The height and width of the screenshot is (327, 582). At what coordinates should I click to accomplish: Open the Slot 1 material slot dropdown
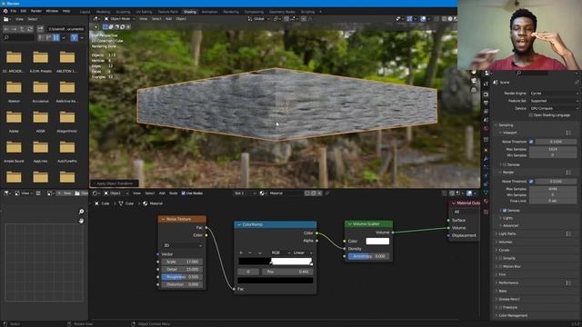245,193
